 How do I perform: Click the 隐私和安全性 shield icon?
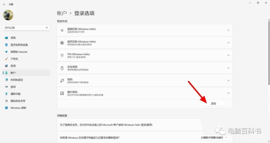(x=6, y=101)
